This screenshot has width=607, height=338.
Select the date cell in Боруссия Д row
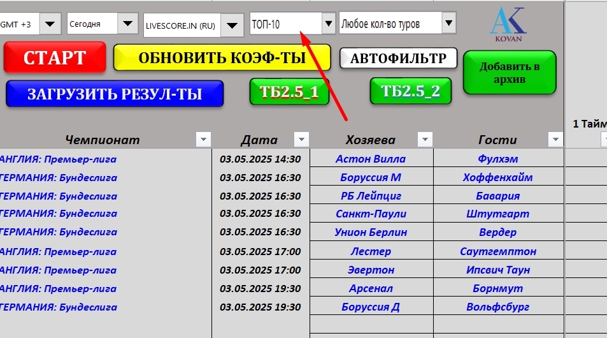coord(261,307)
